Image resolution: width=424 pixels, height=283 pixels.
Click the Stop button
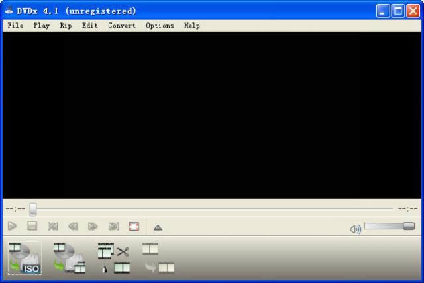(32, 226)
